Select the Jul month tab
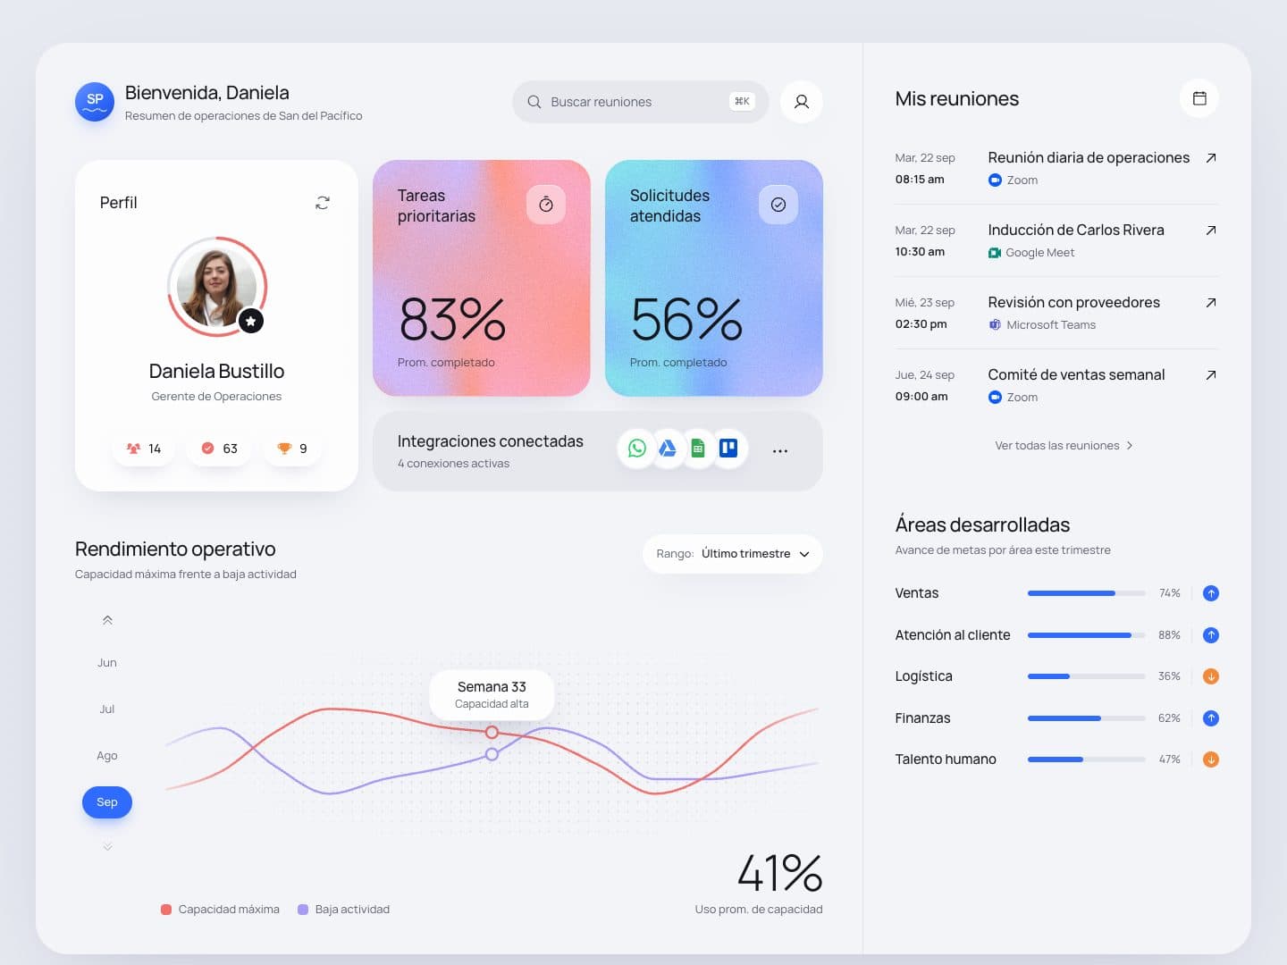 tap(107, 709)
